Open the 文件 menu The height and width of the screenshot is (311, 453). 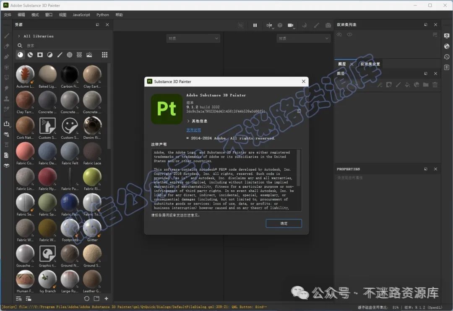[8, 15]
